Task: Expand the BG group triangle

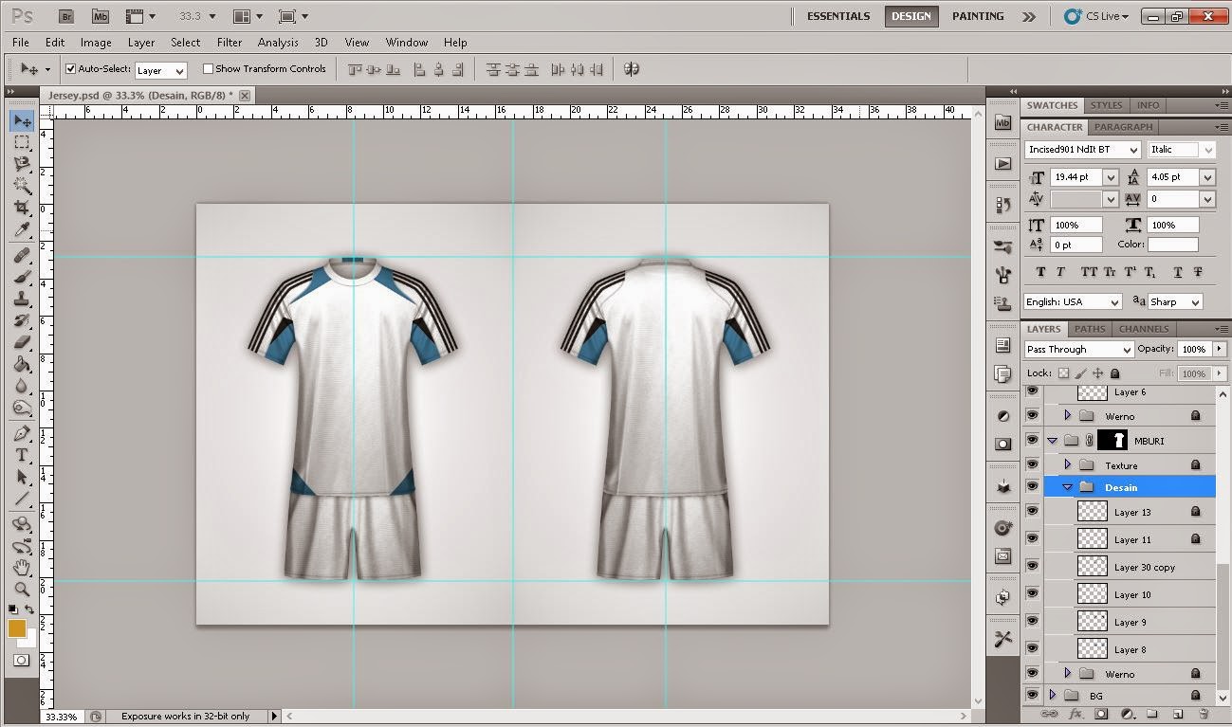Action: [x=1053, y=695]
